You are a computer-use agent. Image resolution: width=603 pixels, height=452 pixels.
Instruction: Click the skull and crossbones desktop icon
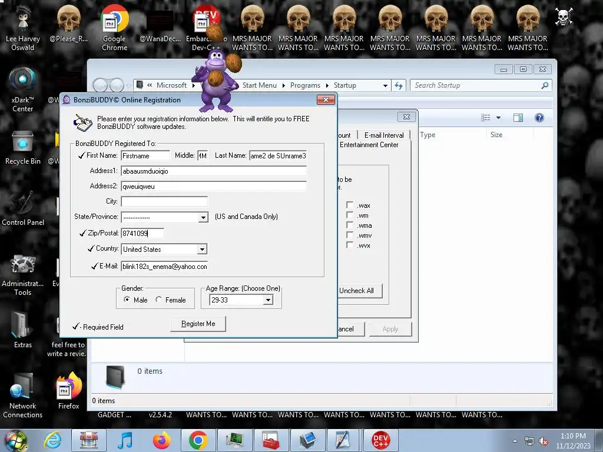[564, 16]
